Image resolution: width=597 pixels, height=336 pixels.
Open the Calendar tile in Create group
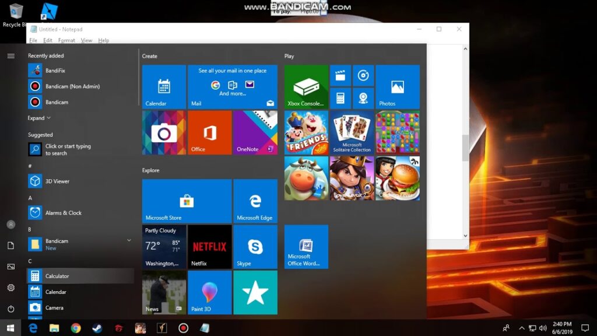pos(164,87)
